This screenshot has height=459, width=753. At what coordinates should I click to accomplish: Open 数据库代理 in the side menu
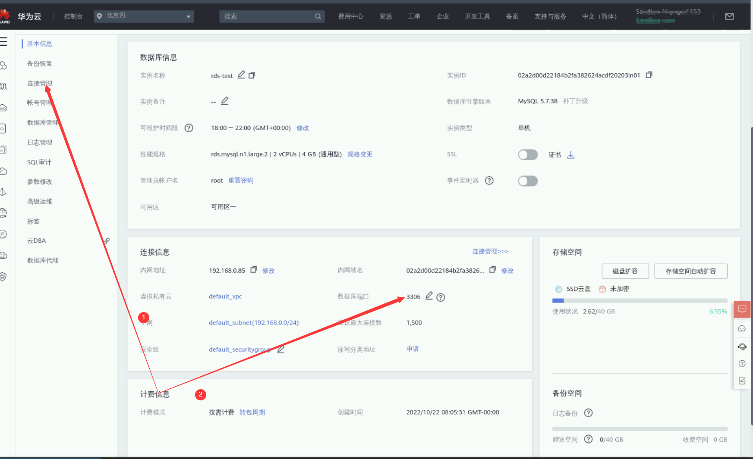coord(43,260)
